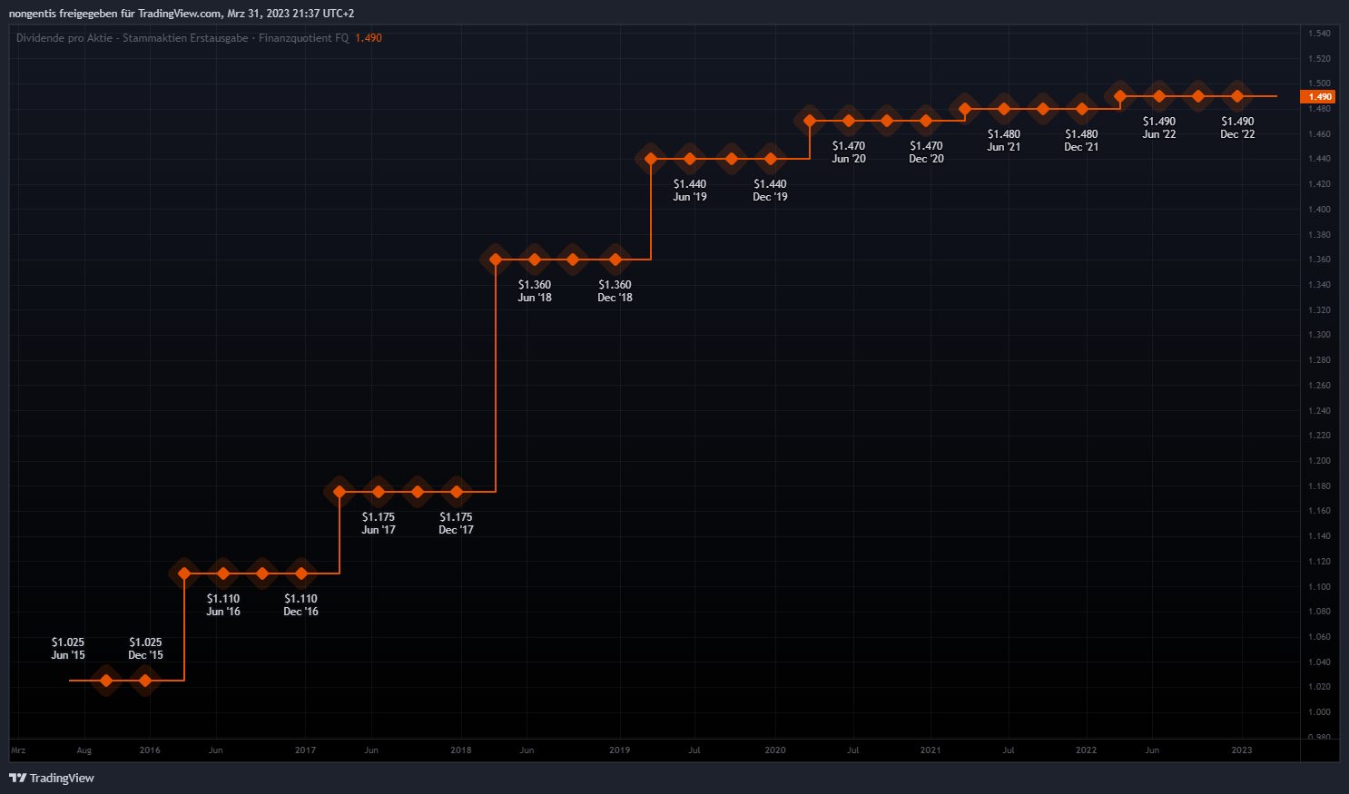Click the $1.175 Dec '17 data label
The image size is (1349, 794).
456,523
